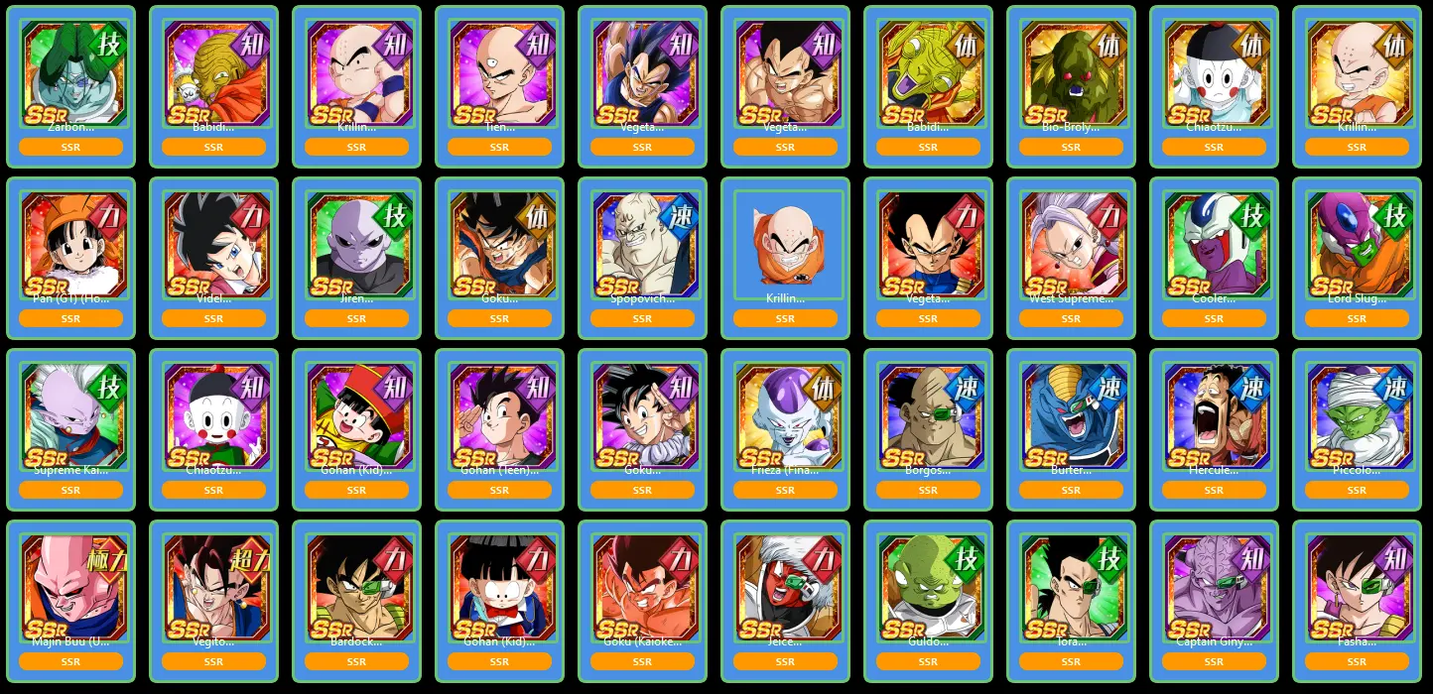
Task: Choose the Jiren card artwork
Action: (x=356, y=246)
